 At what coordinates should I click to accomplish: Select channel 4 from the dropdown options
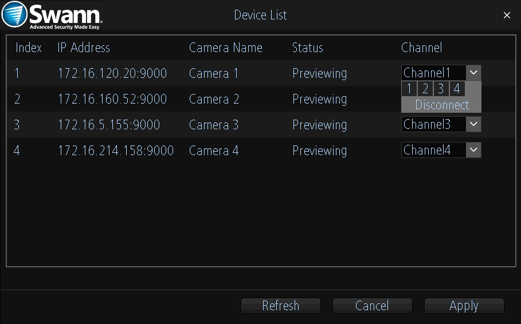457,89
